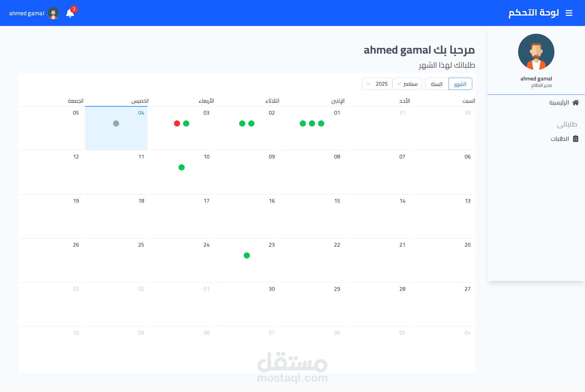Open the الطلبات sidebar menu item
This screenshot has width=585, height=392.
pyautogui.click(x=560, y=139)
